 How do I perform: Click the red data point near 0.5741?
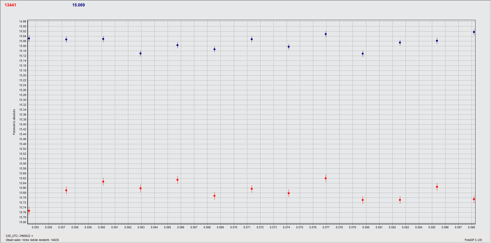point(289,193)
